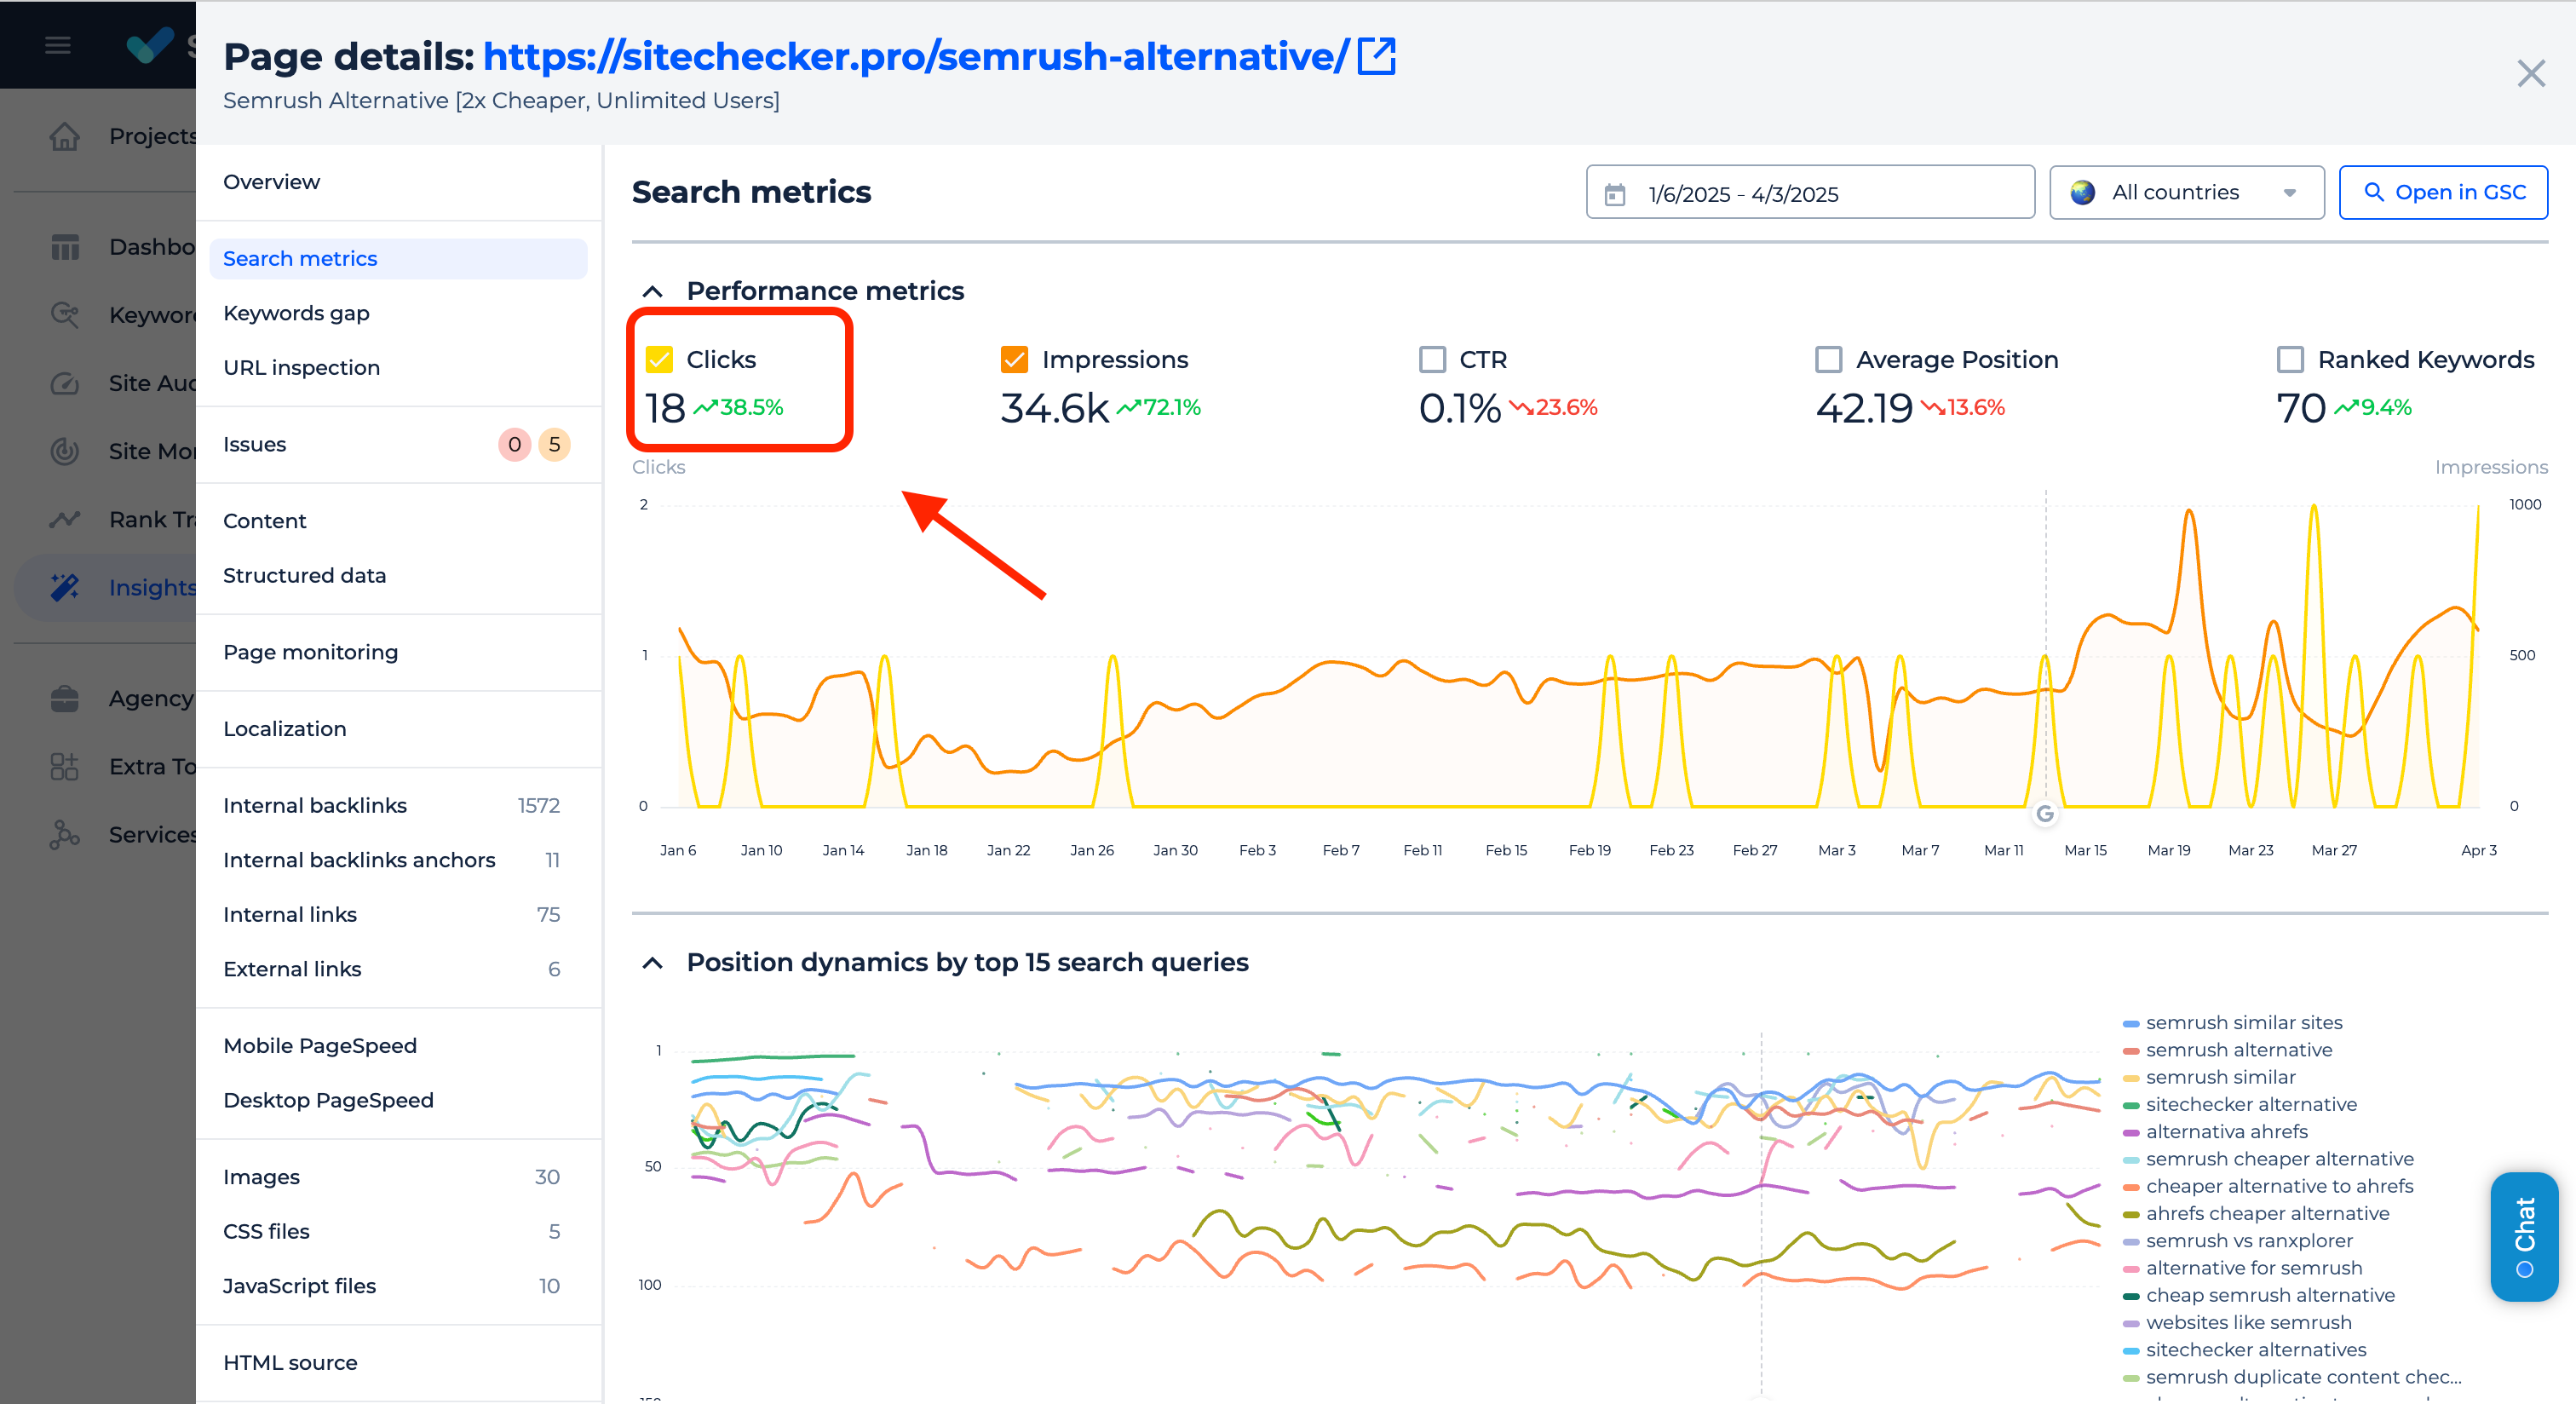Viewport: 2576px width, 1404px height.
Task: Toggle 'semrush alternative' legend swatch
Action: click(x=2131, y=1051)
